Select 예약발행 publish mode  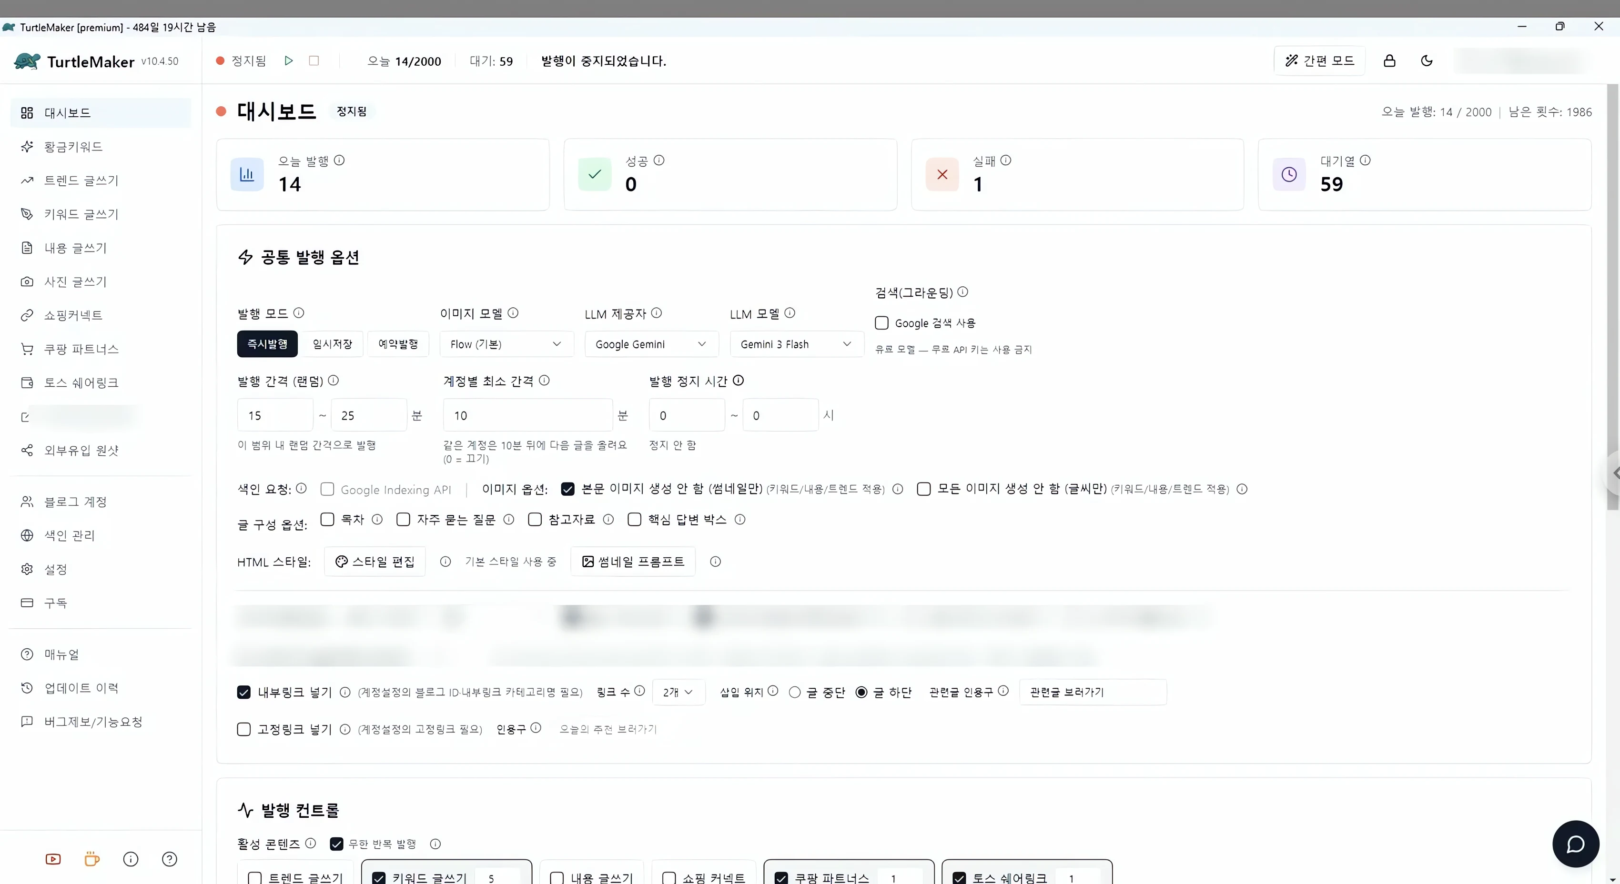pos(398,344)
